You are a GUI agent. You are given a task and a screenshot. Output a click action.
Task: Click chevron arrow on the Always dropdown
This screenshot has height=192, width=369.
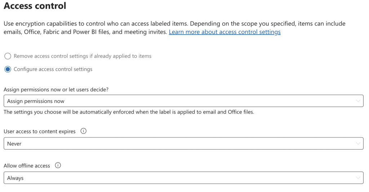[x=358, y=178]
